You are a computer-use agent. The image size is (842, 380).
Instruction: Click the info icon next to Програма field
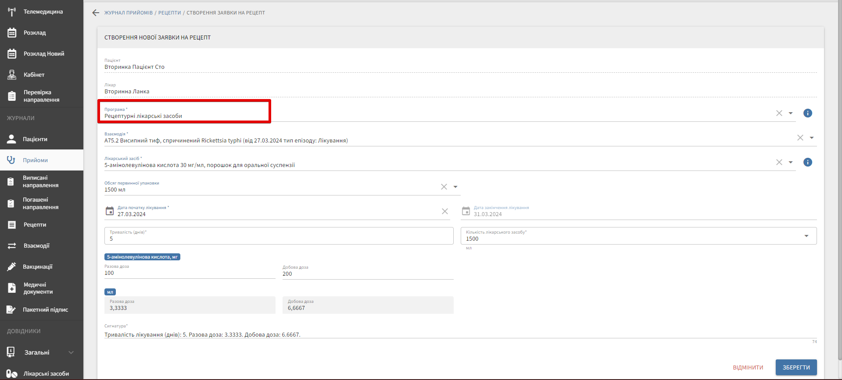pos(807,113)
